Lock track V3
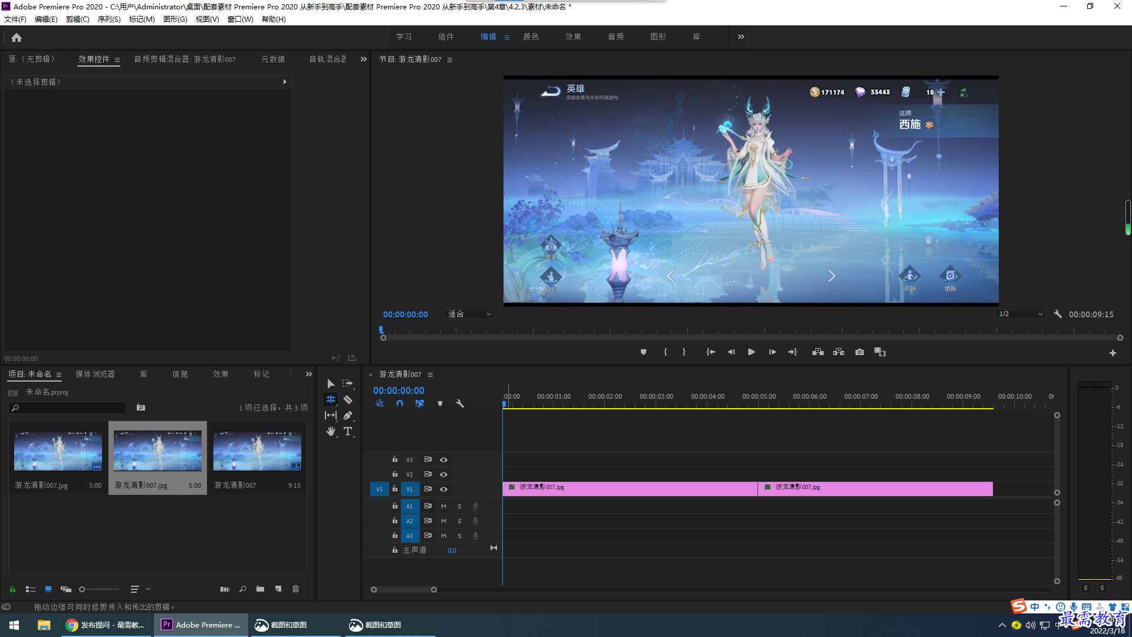 395,459
